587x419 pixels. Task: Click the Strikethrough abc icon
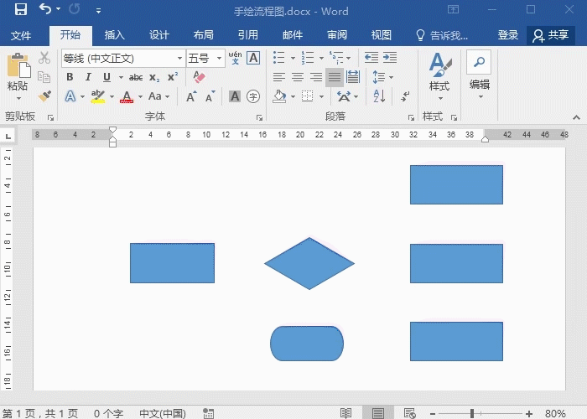[x=135, y=77]
